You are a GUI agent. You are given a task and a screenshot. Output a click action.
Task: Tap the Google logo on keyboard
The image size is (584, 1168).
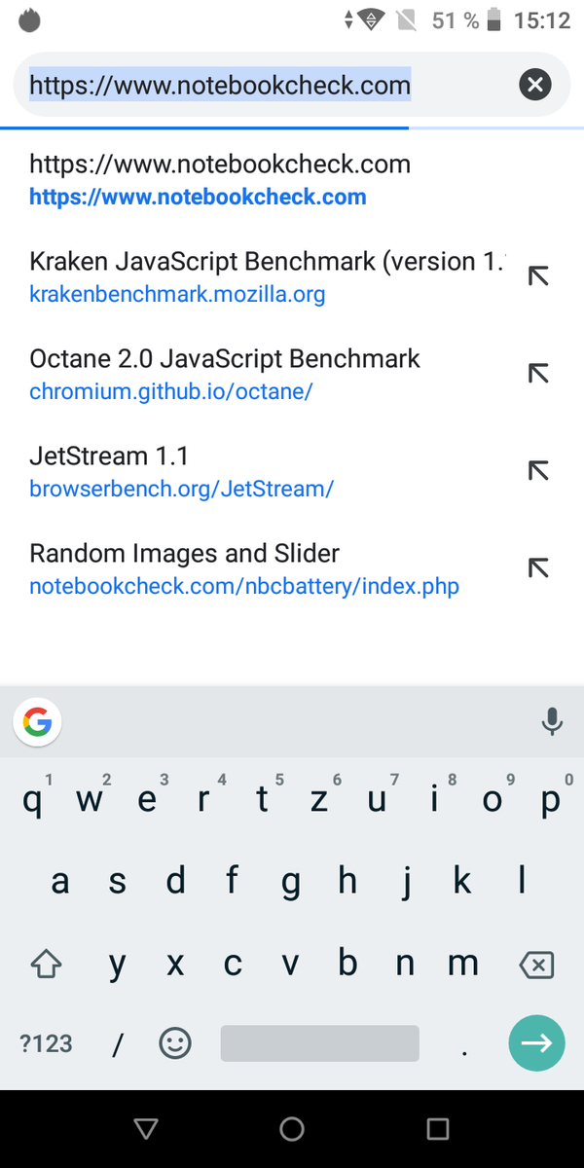[x=37, y=721]
